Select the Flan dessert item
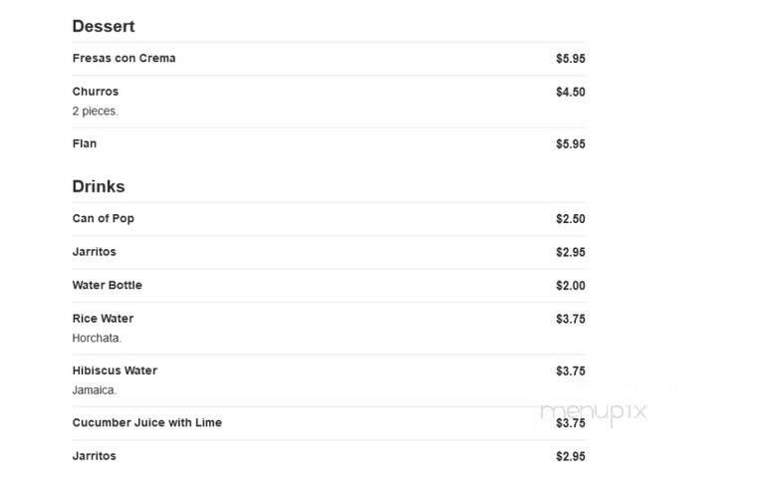 coord(85,143)
